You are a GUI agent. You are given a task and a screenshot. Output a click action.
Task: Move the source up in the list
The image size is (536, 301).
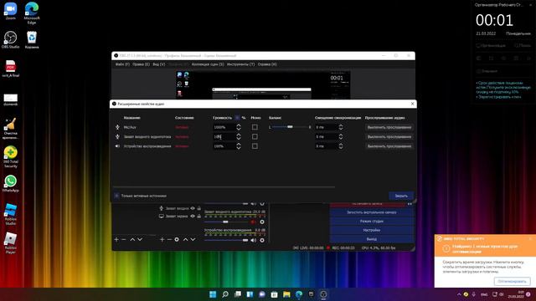[185, 240]
